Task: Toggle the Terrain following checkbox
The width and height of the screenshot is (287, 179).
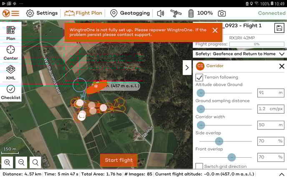Action: tap(199, 77)
